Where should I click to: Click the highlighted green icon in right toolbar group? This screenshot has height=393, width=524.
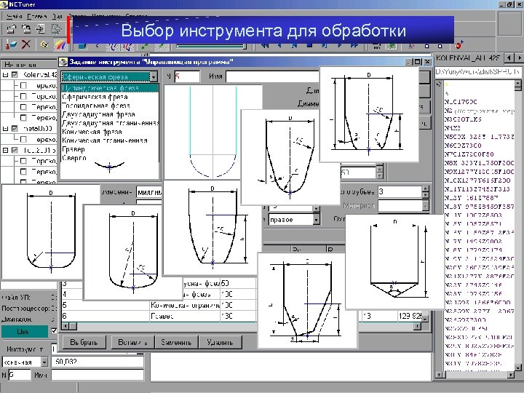392,45
